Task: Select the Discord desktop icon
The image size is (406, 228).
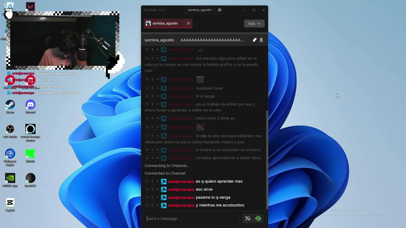Action: pos(30,107)
